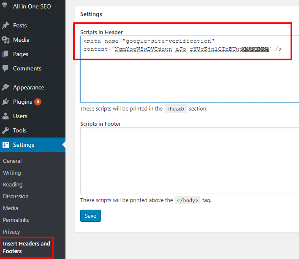
Task: Click the All in One SEO shield icon
Action: (5, 5)
